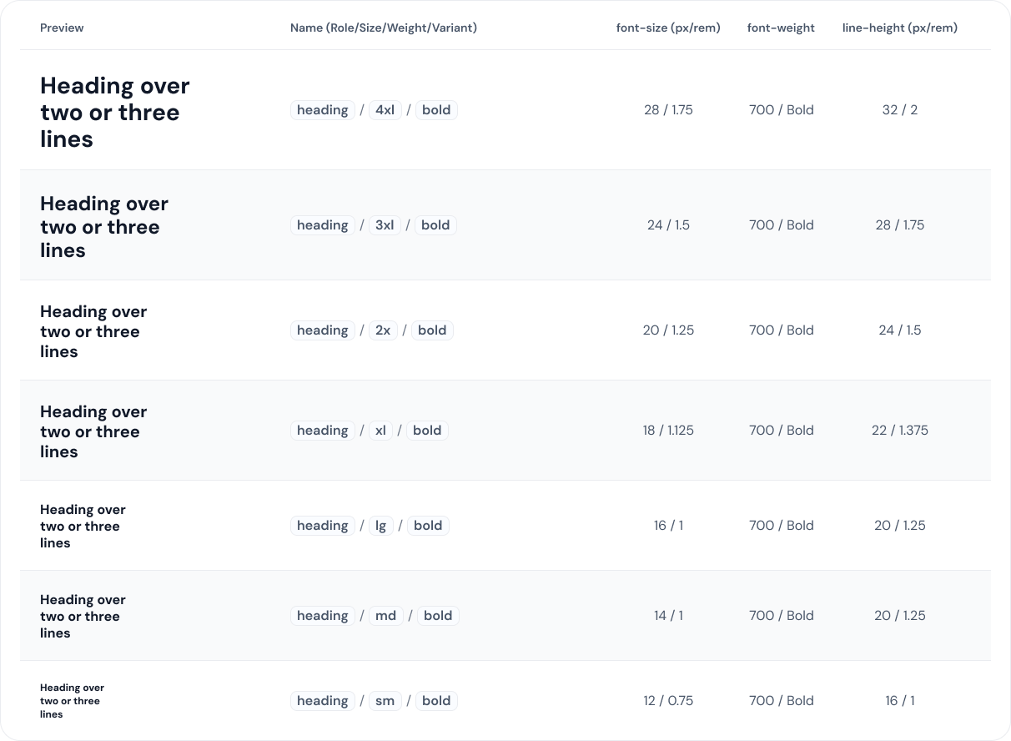Click the 'md' size chip
This screenshot has width=1011, height=741.
click(386, 615)
